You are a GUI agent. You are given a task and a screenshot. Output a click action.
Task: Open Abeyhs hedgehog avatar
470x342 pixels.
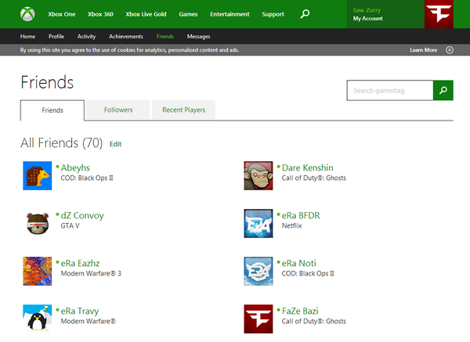click(37, 175)
